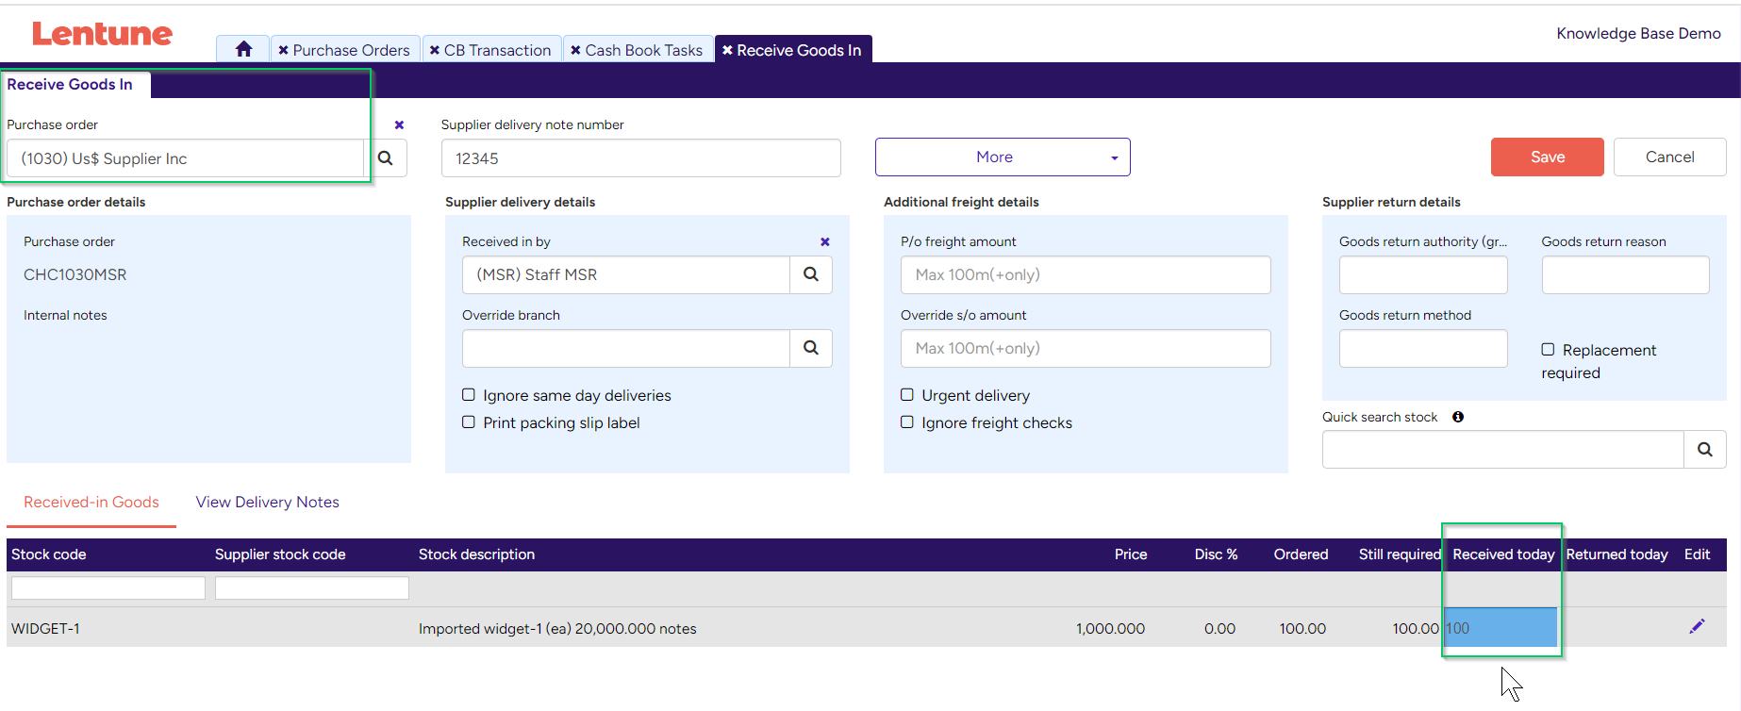
Task: Open the home tab icon
Action: (x=243, y=49)
